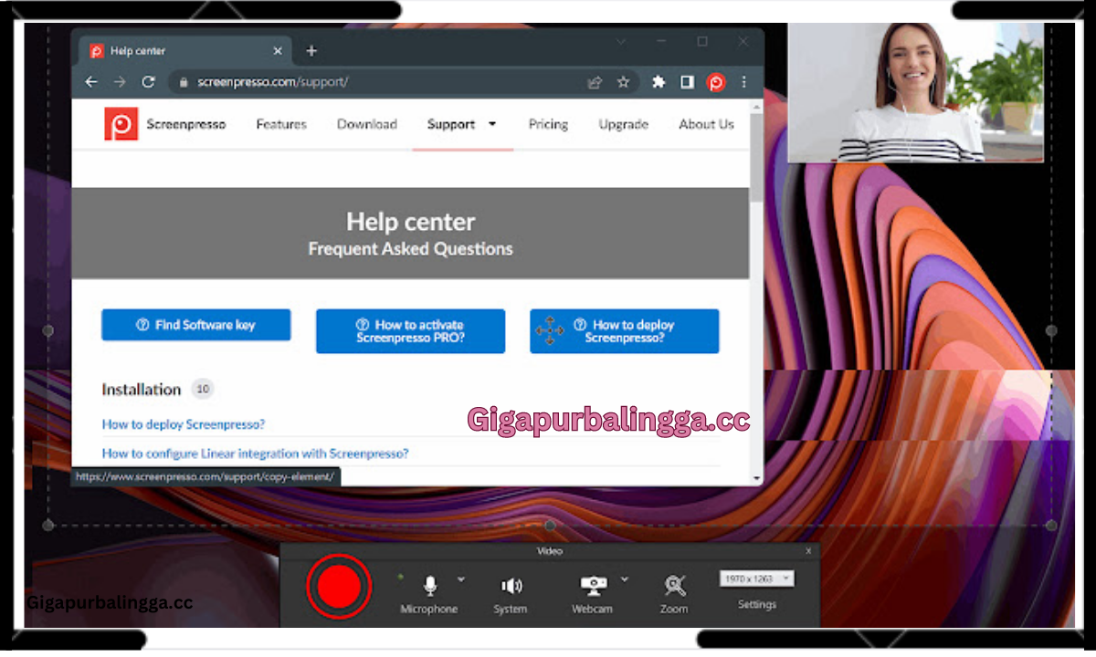Click the Help center banner heading

[x=411, y=222]
